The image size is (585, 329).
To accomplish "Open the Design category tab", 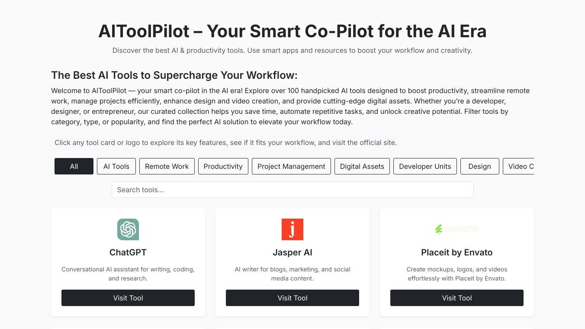I will 479,166.
